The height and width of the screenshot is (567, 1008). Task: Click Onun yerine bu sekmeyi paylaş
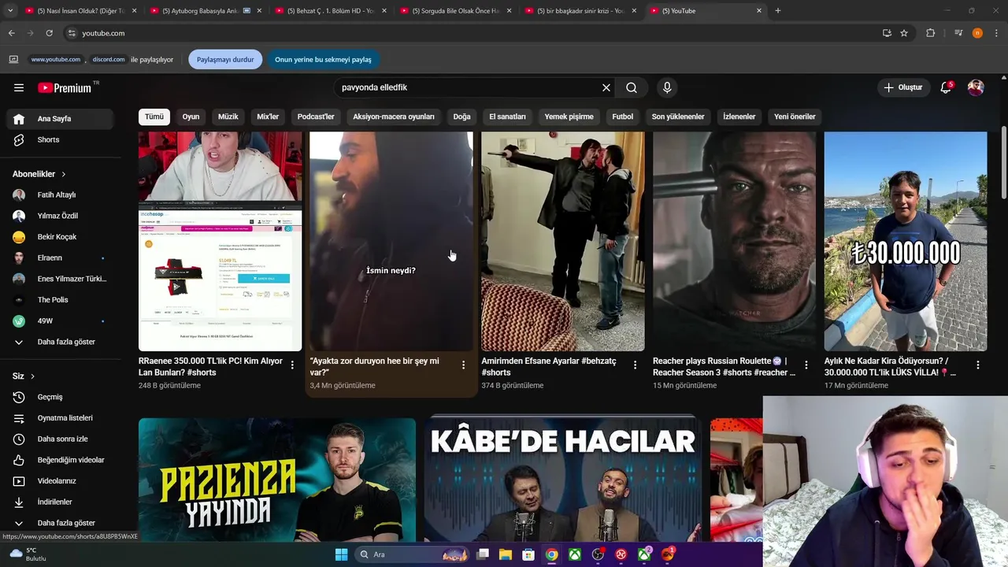[x=323, y=59]
